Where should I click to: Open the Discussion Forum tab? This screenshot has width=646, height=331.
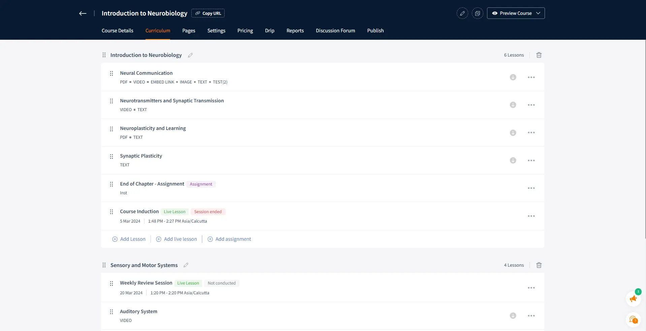click(x=335, y=31)
